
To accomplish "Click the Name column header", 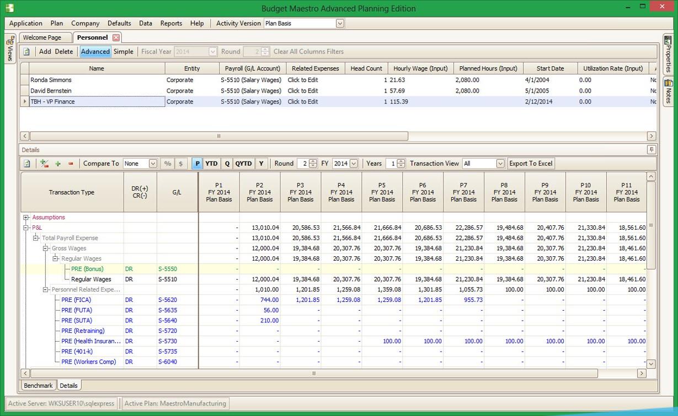I will coord(97,68).
